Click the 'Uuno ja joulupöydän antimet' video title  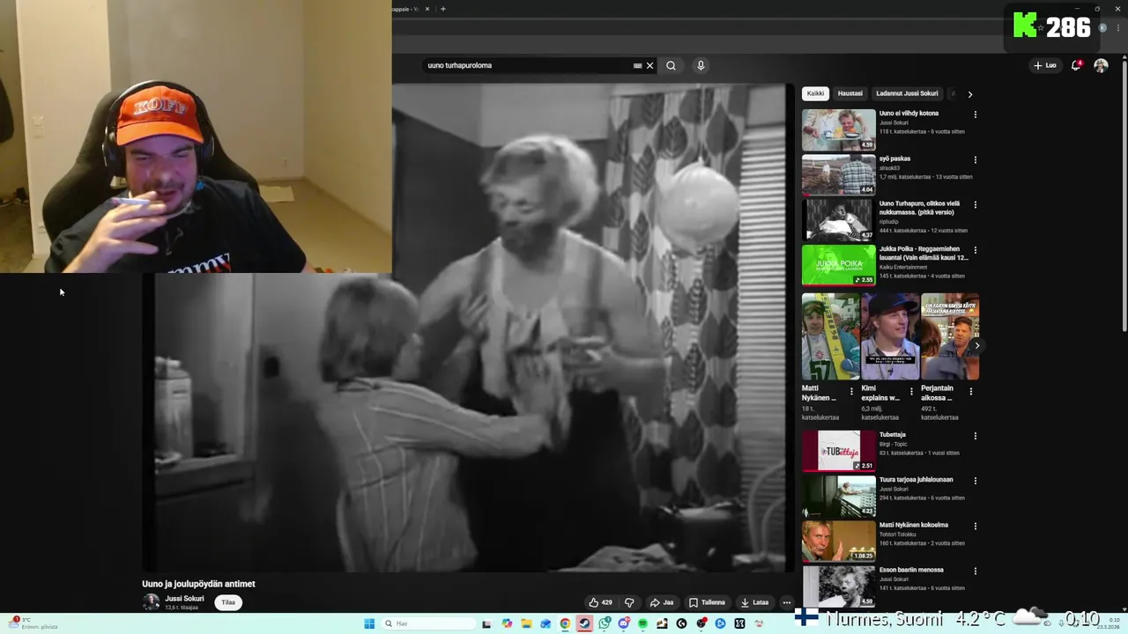pos(198,584)
